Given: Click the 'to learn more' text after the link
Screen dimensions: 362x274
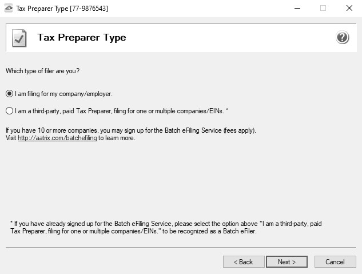Looking at the screenshot, I should [x=117, y=138].
